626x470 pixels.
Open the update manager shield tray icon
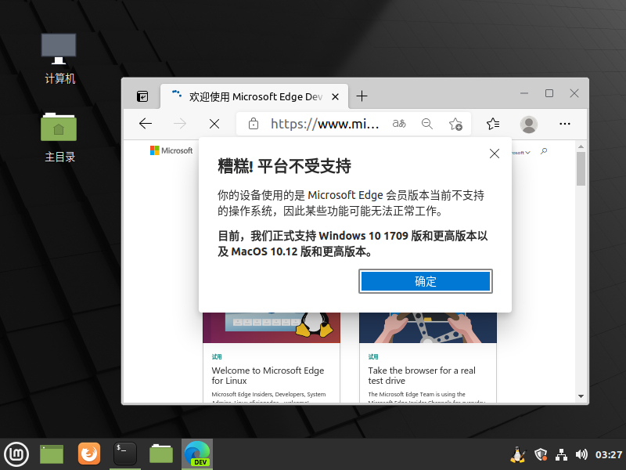coord(541,454)
